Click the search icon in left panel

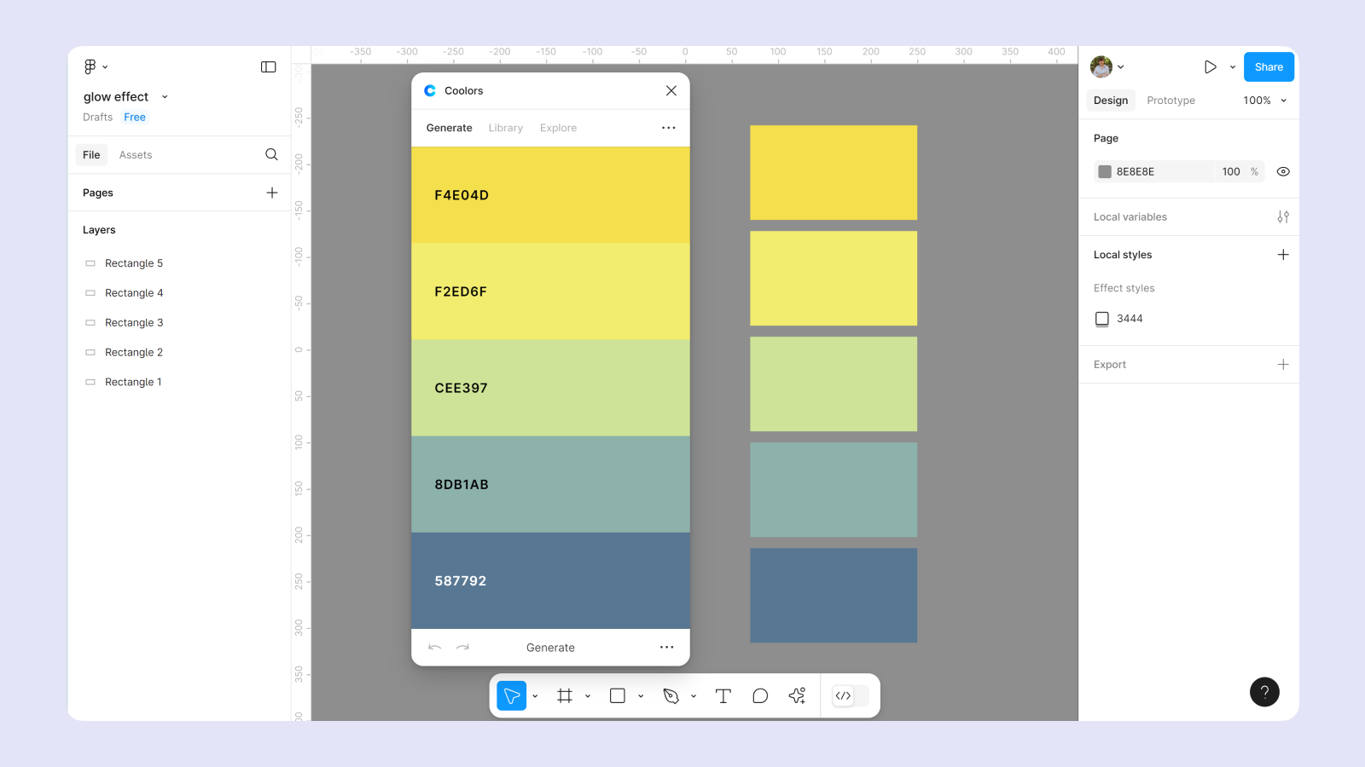[271, 154]
